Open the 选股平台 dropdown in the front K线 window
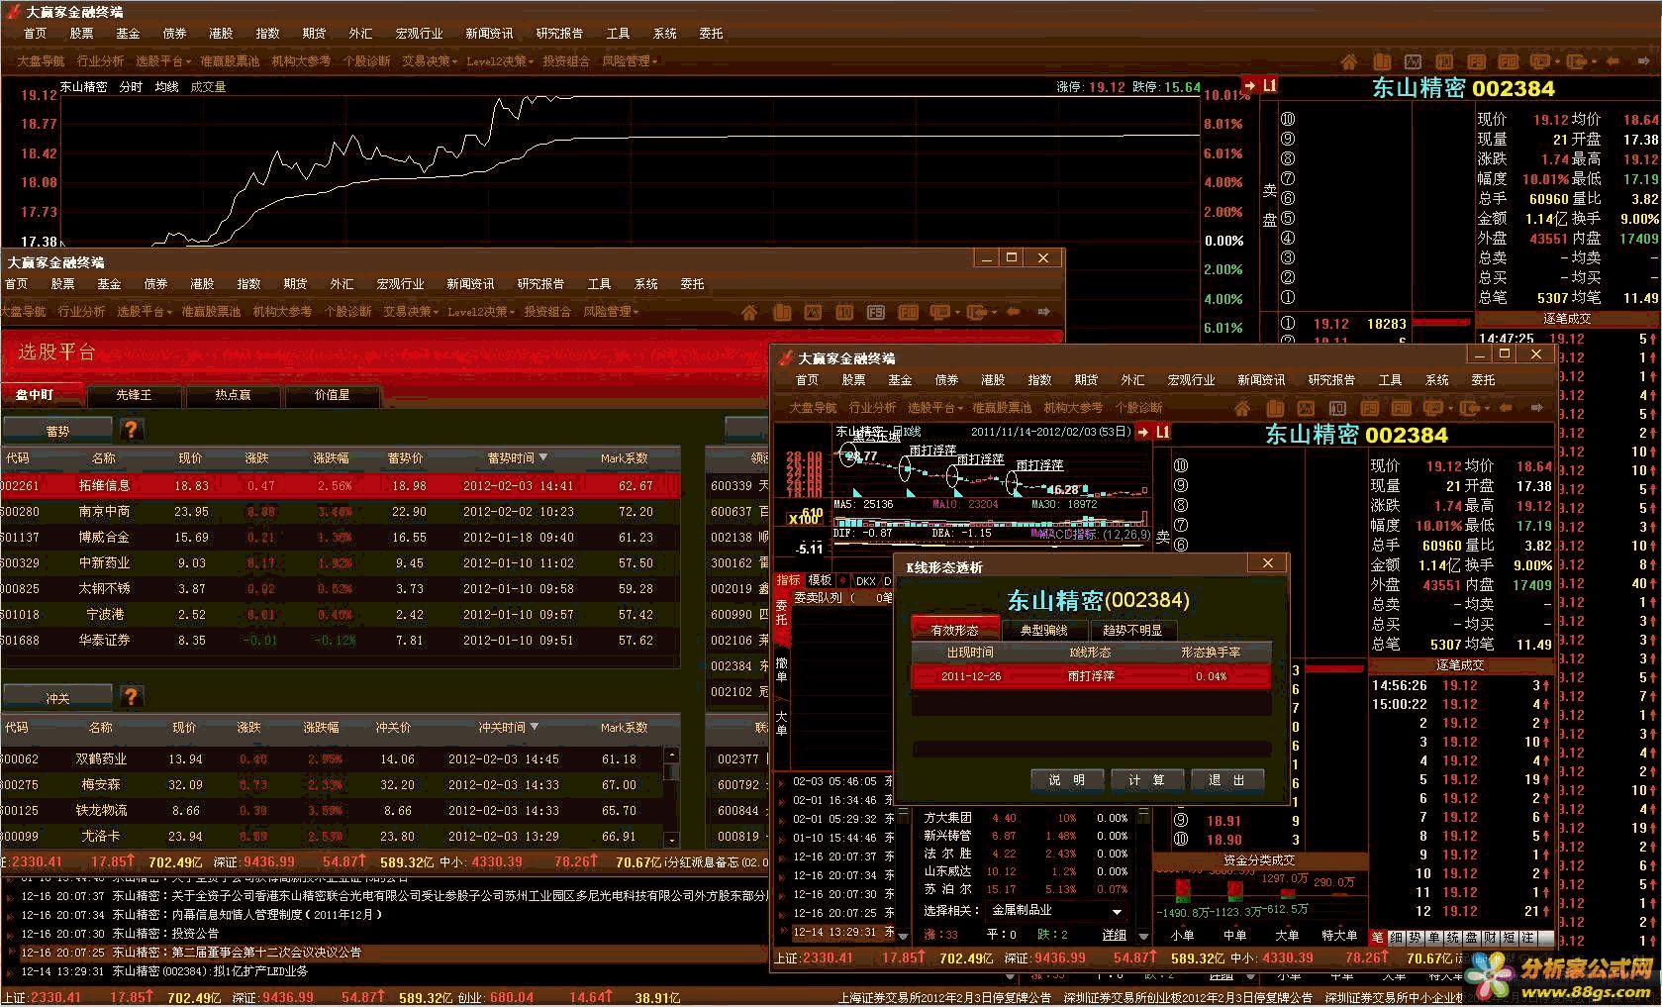This screenshot has height=1007, width=1662. tap(935, 408)
